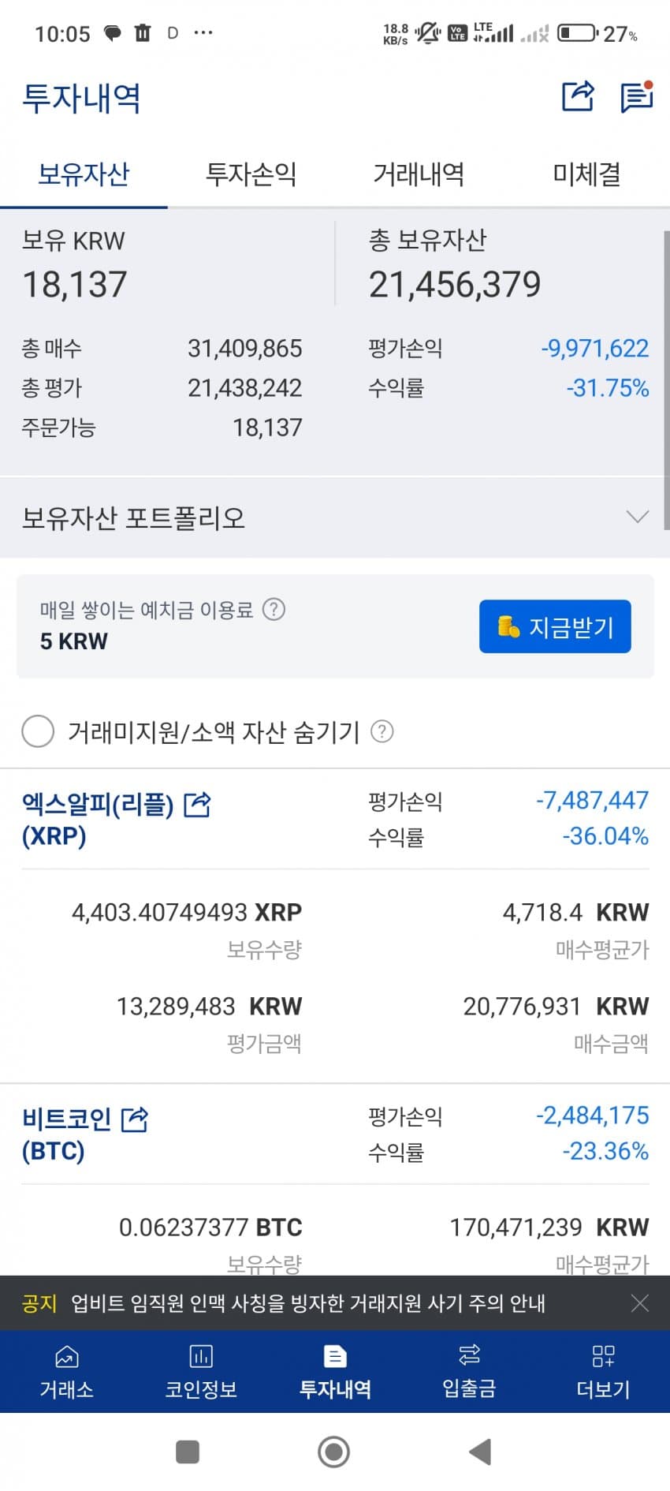The height and width of the screenshot is (1491, 670).
Task: Tap the share icon in the header
Action: coord(577,96)
